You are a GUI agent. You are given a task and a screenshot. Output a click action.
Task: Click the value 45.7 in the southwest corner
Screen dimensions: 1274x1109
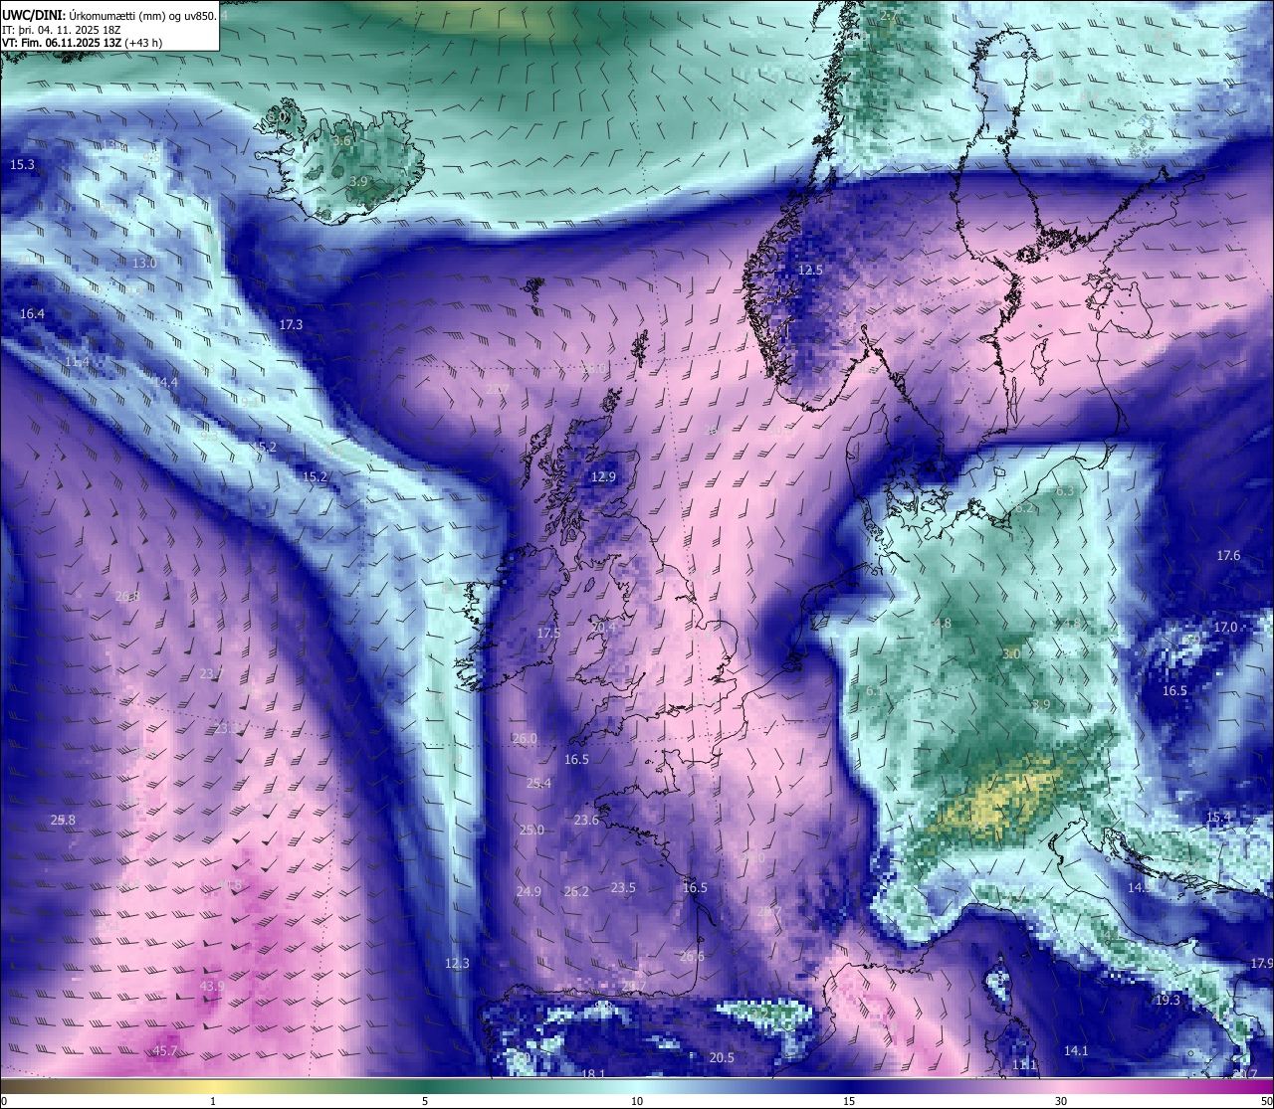coord(165,1050)
